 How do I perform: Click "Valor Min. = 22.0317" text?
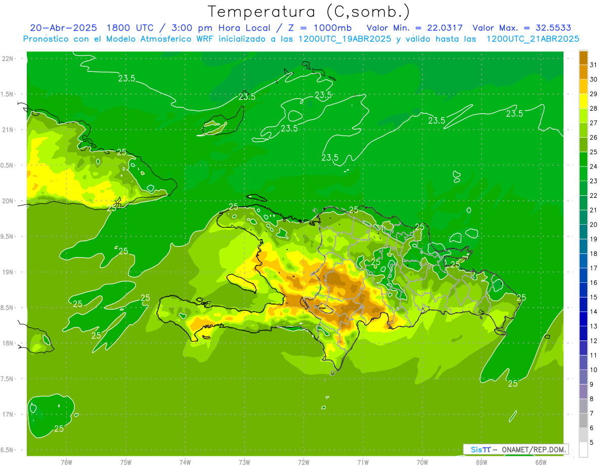pos(414,28)
